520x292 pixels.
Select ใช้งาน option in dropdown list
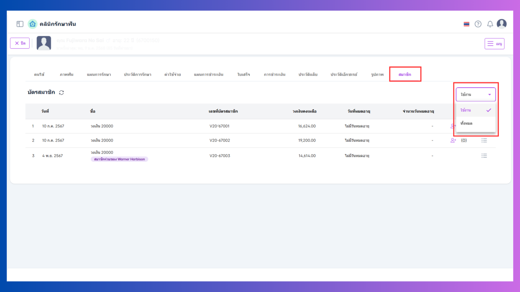click(476, 110)
